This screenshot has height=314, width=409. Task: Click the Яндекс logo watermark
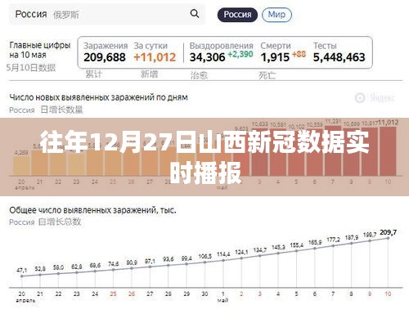click(375, 97)
